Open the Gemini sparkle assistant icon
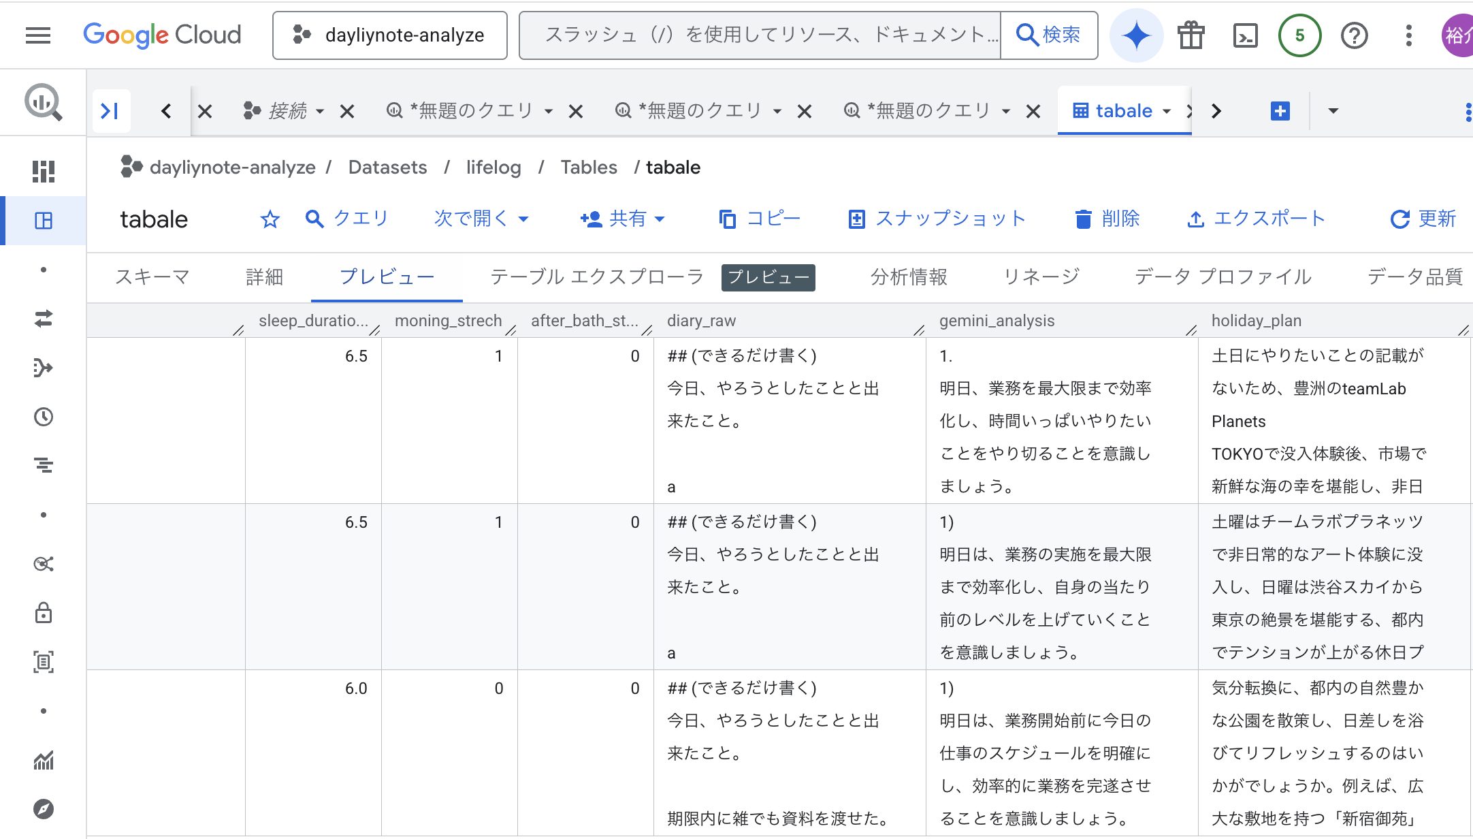Viewport: 1473px width, 839px height. pyautogui.click(x=1136, y=35)
